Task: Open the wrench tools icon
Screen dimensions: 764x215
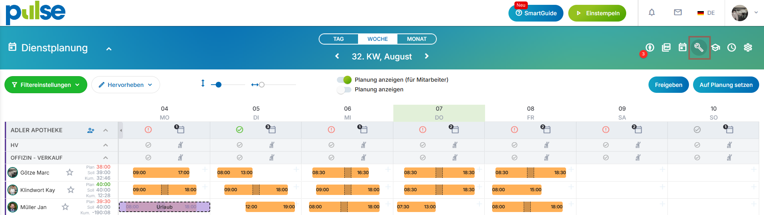Action: tap(699, 48)
